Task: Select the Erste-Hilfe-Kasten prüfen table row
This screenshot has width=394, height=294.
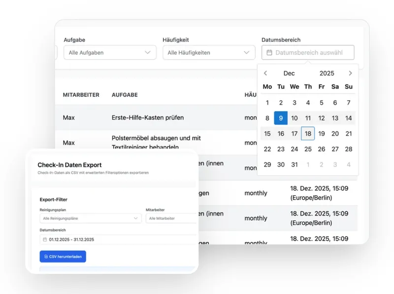Action: [x=156, y=118]
